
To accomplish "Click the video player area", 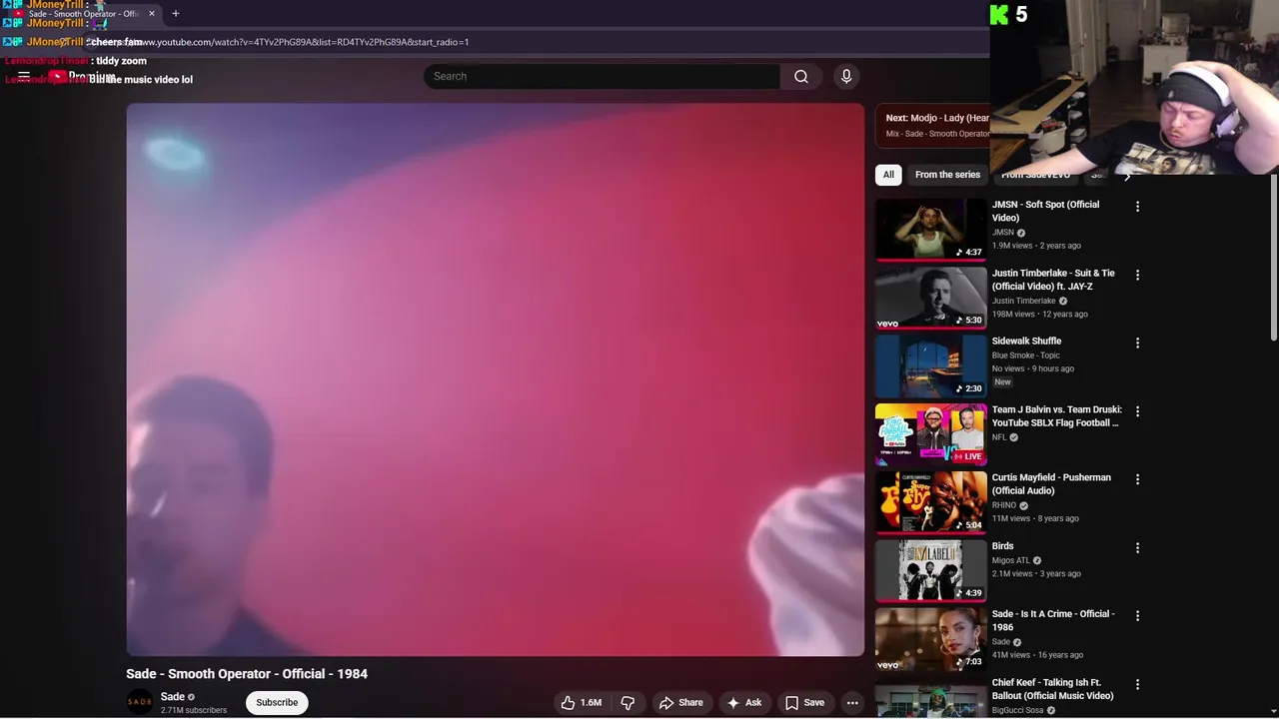I will coord(496,379).
